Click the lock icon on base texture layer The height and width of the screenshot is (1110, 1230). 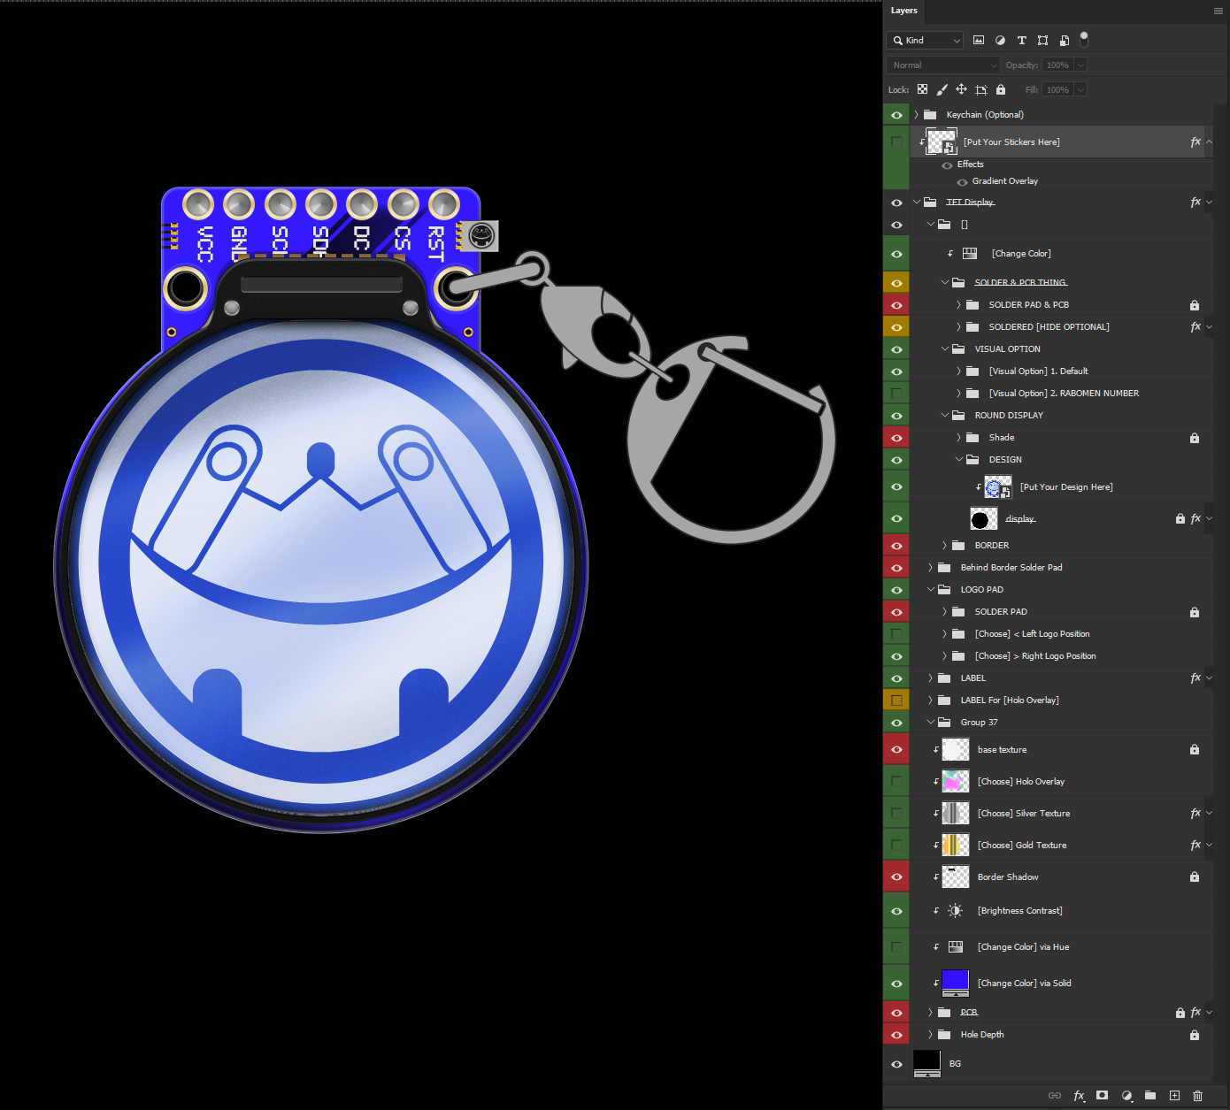[x=1195, y=750]
